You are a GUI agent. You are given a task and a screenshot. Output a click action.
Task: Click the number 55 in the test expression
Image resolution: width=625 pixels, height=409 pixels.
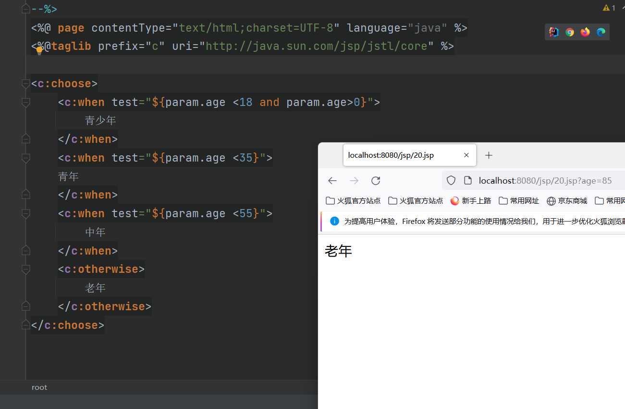[x=246, y=213]
